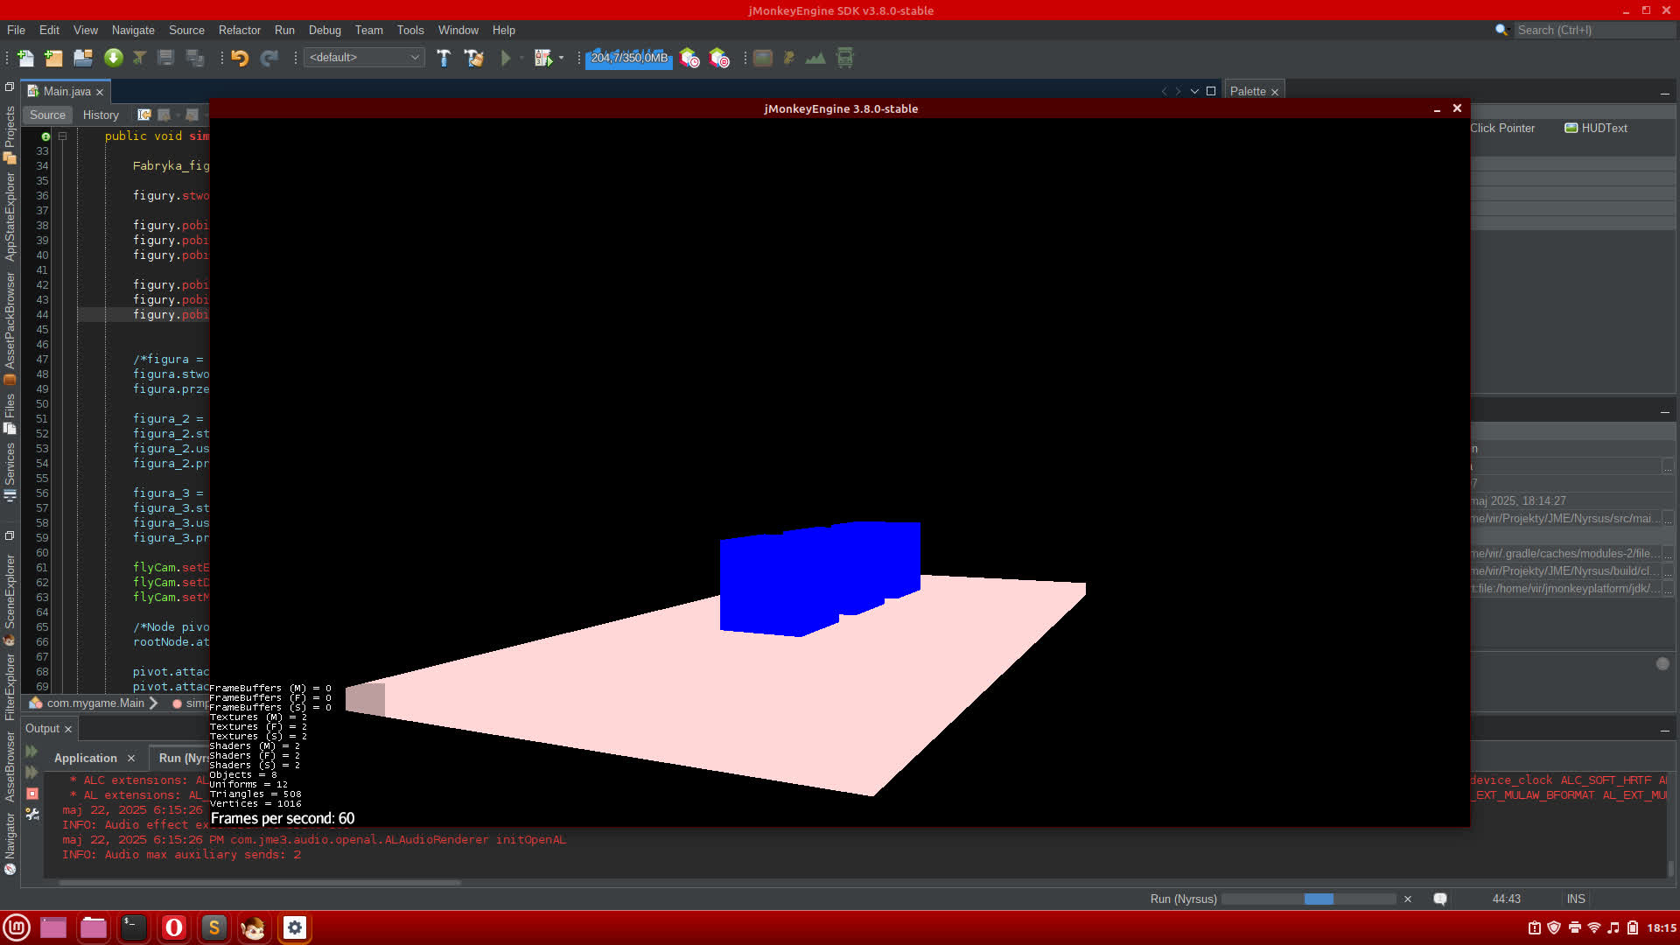Open the Refactor menu

click(x=239, y=30)
